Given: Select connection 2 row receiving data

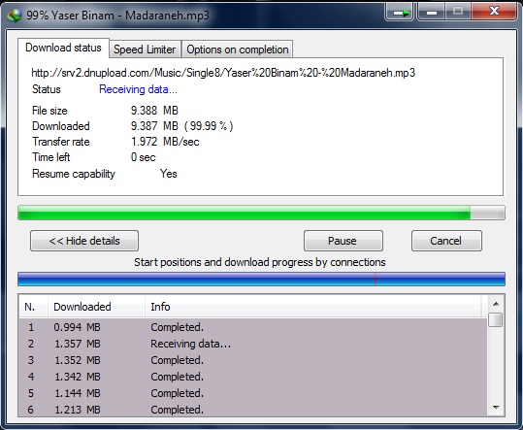Looking at the screenshot, I should 253,344.
